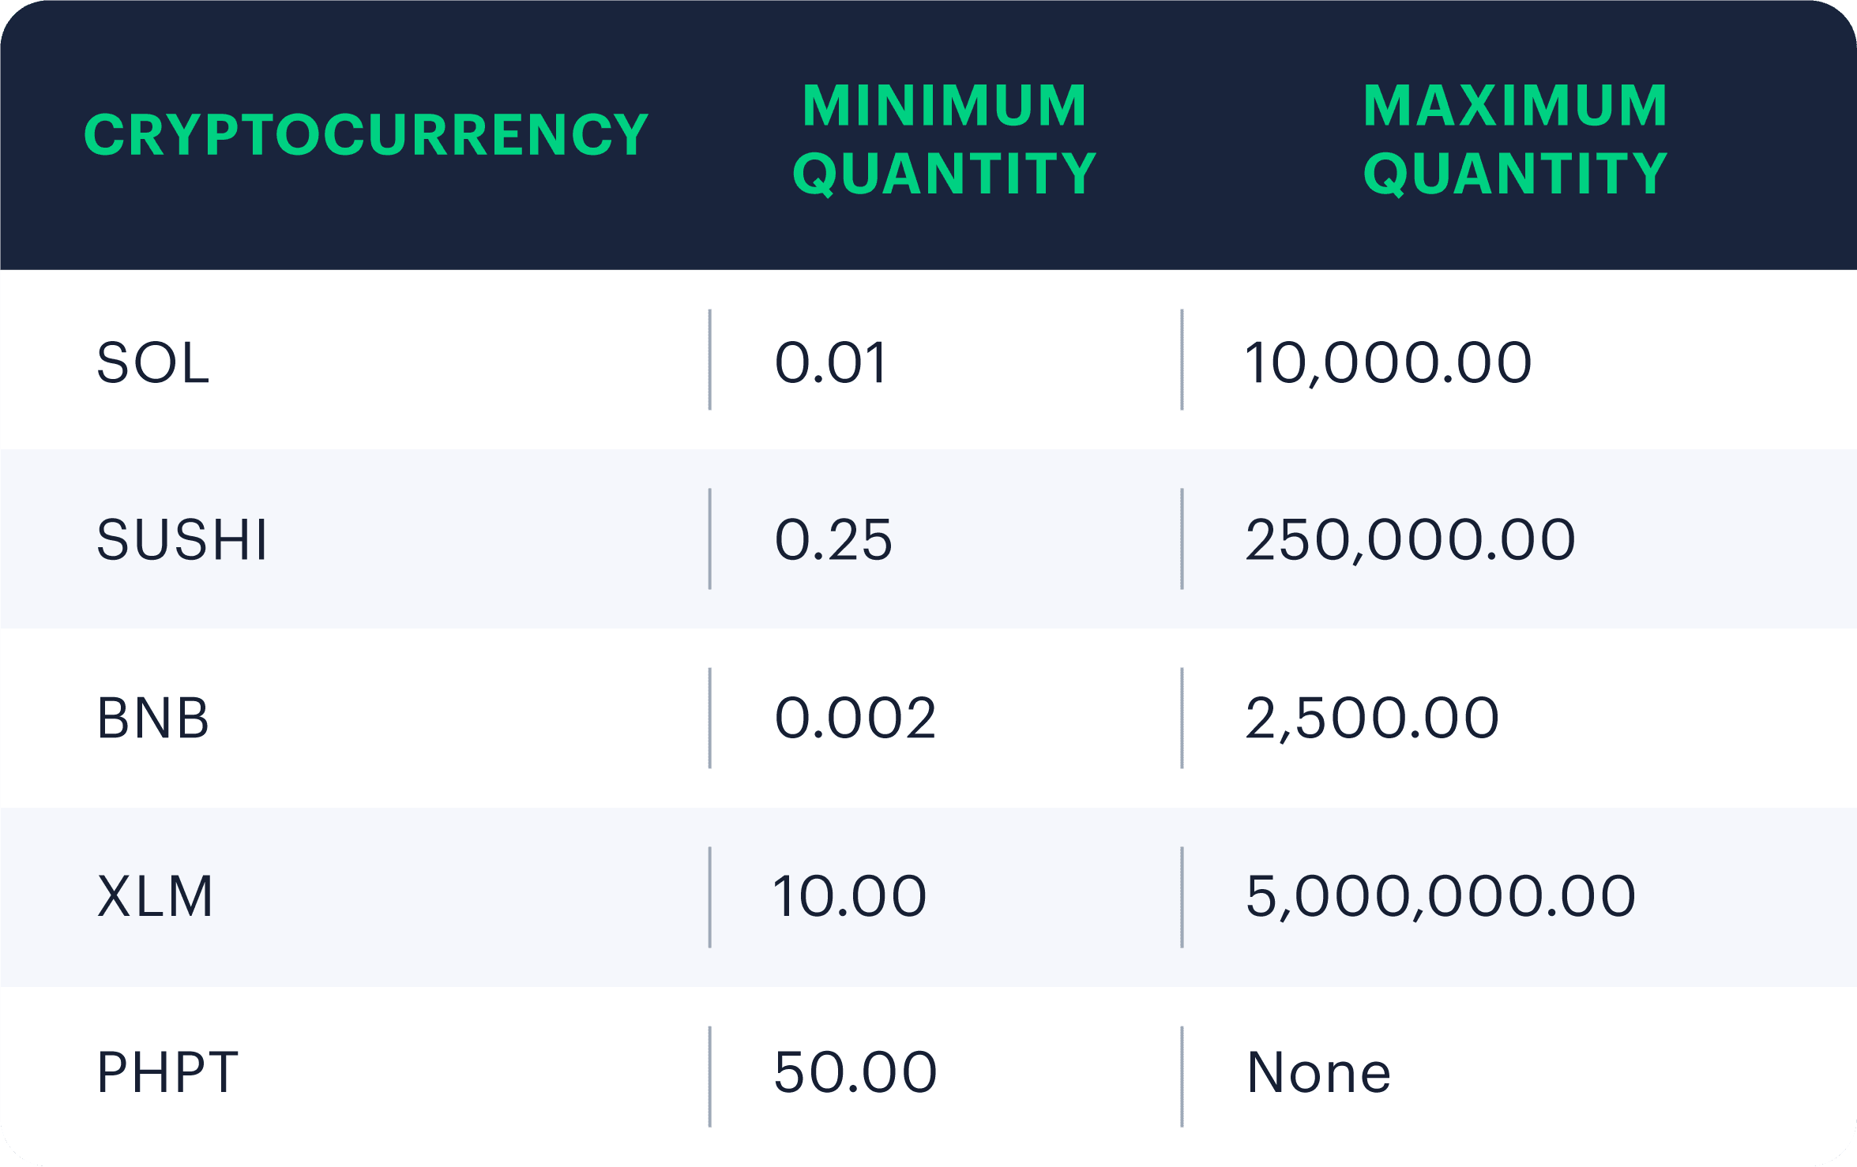Image resolution: width=1857 pixels, height=1167 pixels.
Task: Click PHPT minimum quantity 50.00
Action: (855, 1073)
